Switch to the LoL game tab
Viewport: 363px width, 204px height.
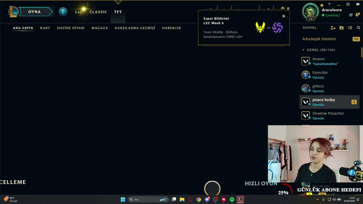79,12
